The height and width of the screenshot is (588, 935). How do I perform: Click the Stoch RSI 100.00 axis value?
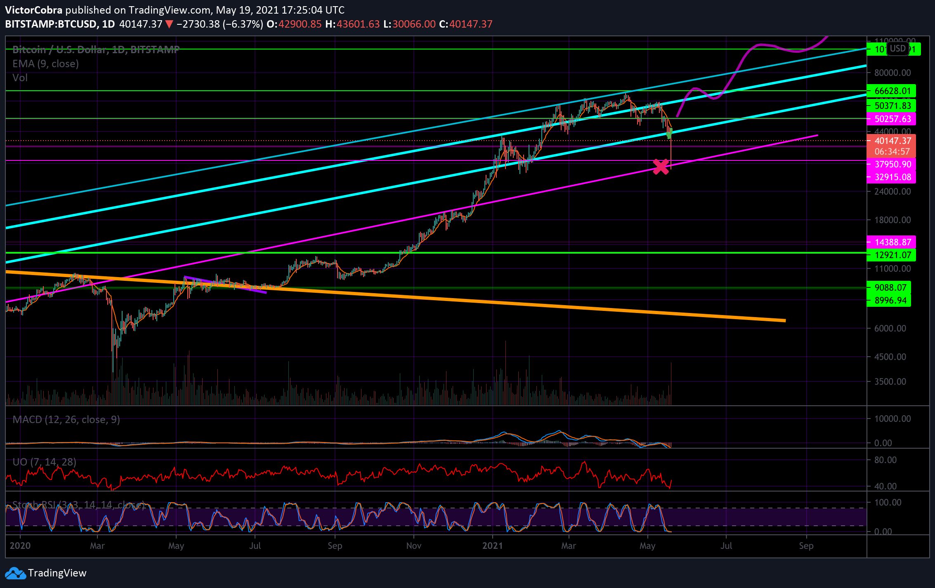[x=888, y=502]
